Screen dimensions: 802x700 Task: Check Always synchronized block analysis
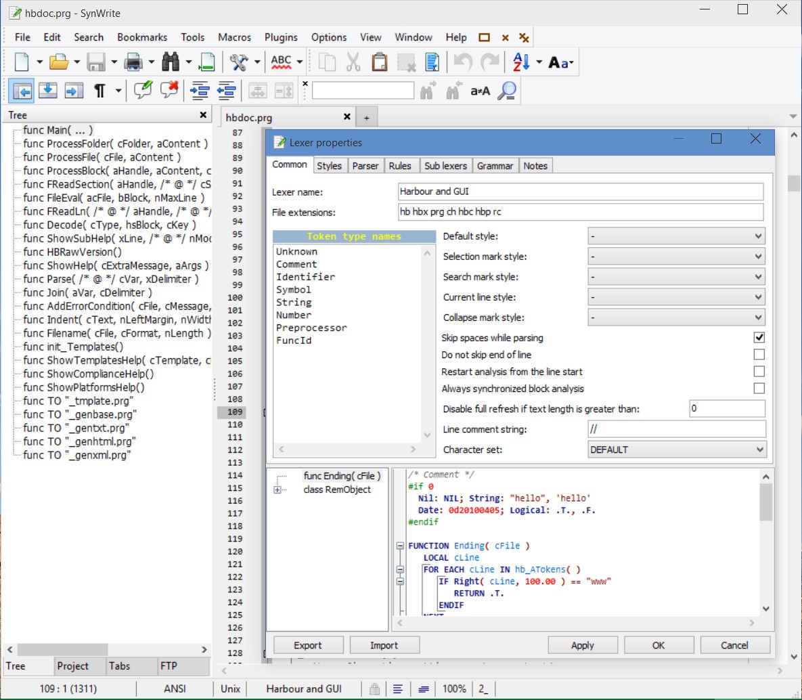pos(759,388)
